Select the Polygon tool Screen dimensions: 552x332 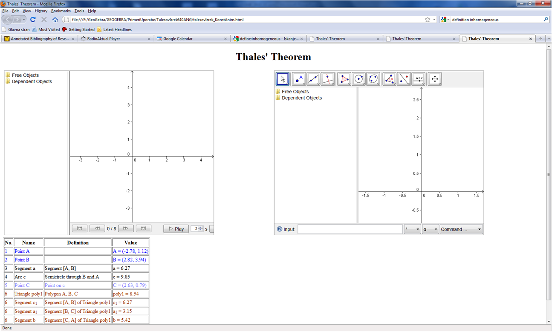344,79
